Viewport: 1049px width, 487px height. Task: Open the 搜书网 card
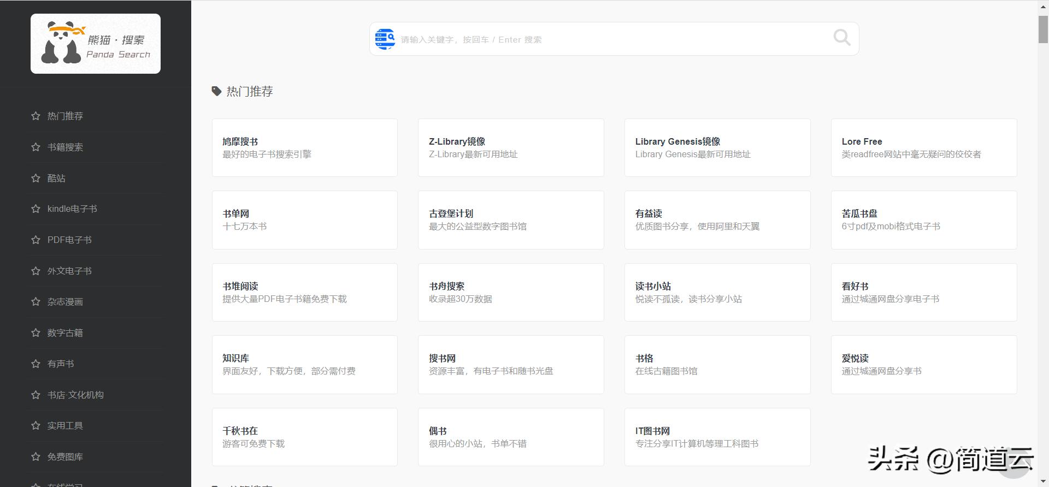click(x=511, y=365)
